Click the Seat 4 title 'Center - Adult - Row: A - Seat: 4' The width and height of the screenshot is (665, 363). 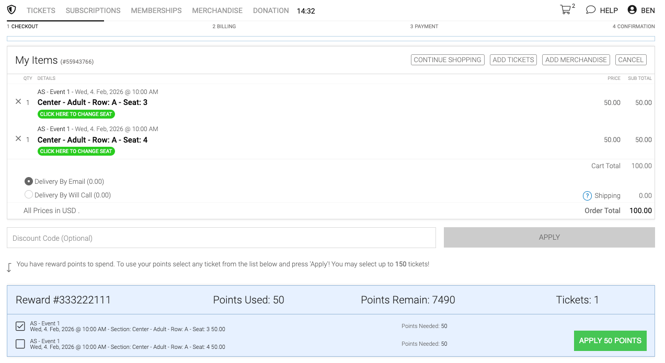click(93, 139)
